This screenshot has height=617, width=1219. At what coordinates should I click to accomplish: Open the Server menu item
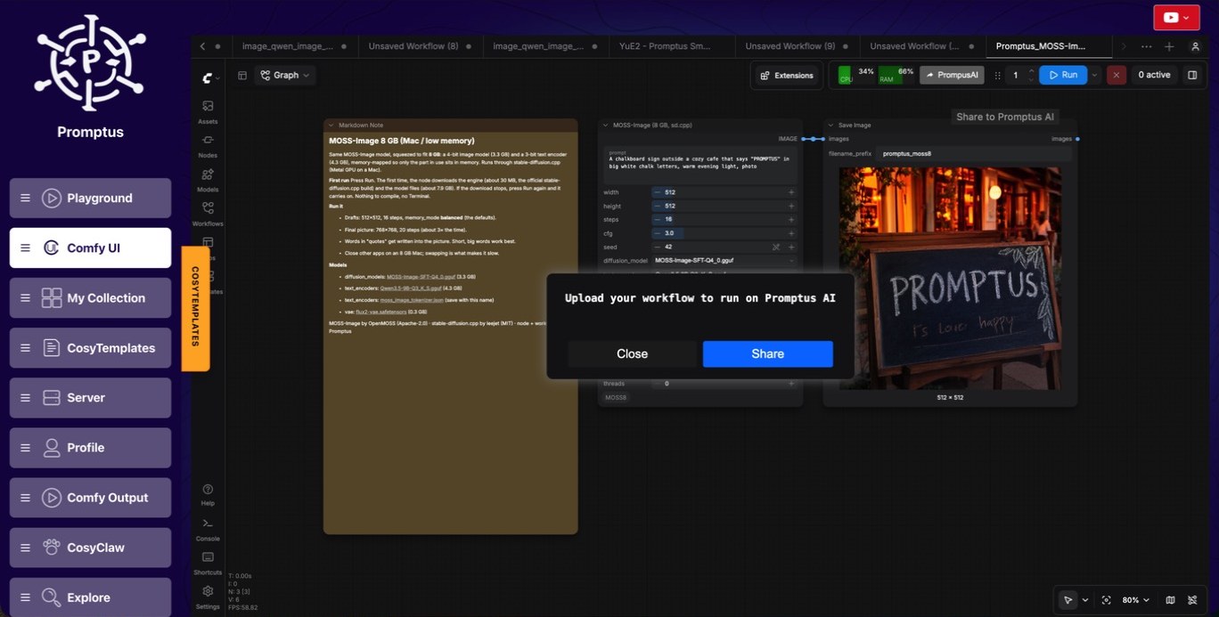point(90,398)
